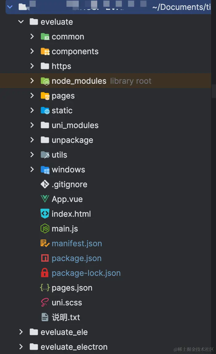Click the HTML icon beside index.html
Viewport: 216px width, 354px height.
coord(45,214)
